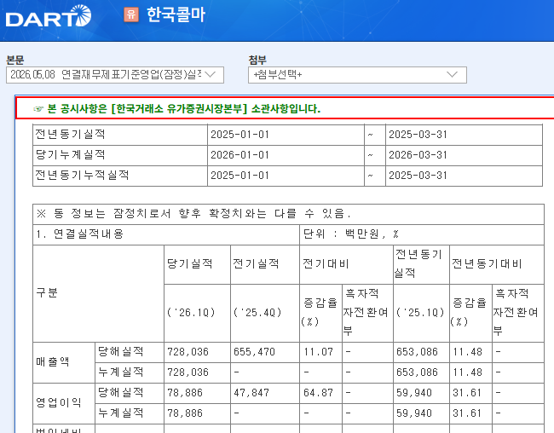Click the ('25.4Q) period cell
Viewport: 554px width, 433px height.
pyautogui.click(x=257, y=313)
